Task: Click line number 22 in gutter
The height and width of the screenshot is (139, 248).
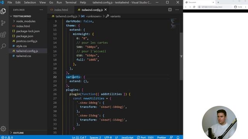Action: click(55, 77)
